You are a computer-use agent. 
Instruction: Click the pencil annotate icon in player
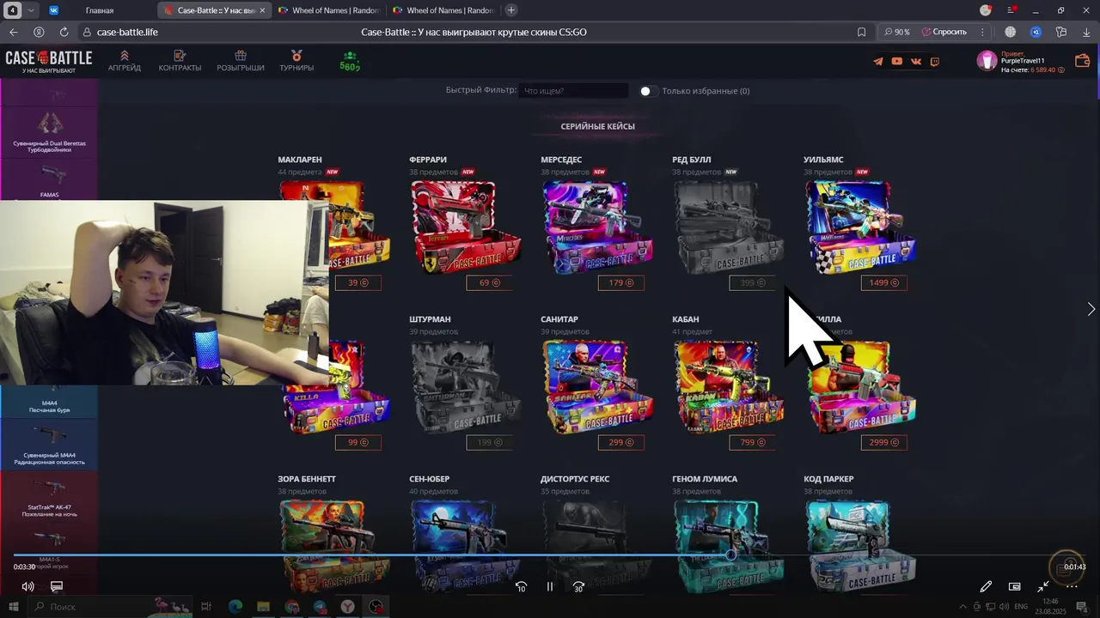coord(986,586)
